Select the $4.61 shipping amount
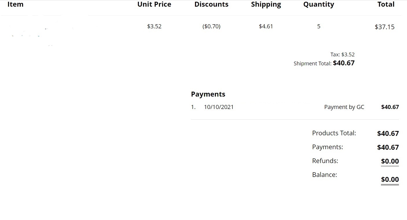 coord(266,26)
